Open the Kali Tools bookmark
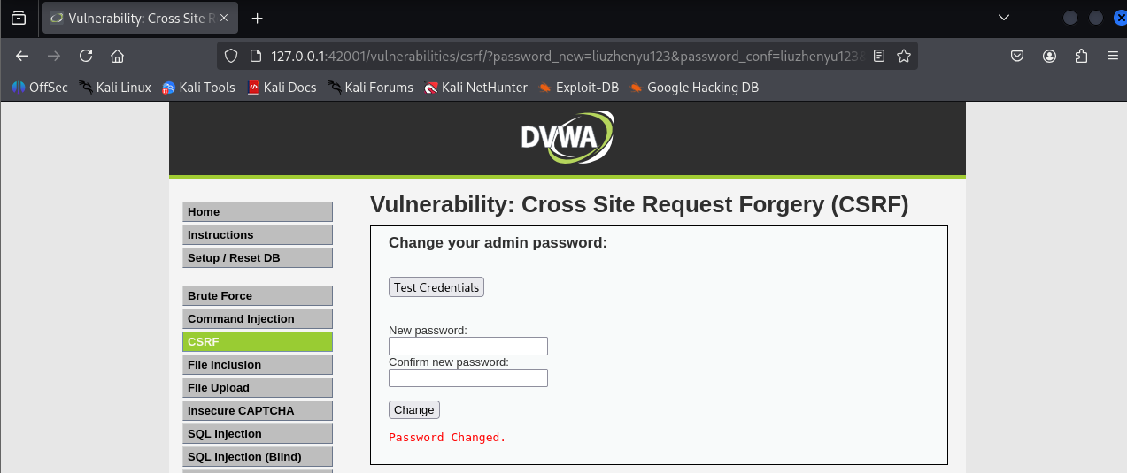The width and height of the screenshot is (1127, 473). (x=199, y=87)
